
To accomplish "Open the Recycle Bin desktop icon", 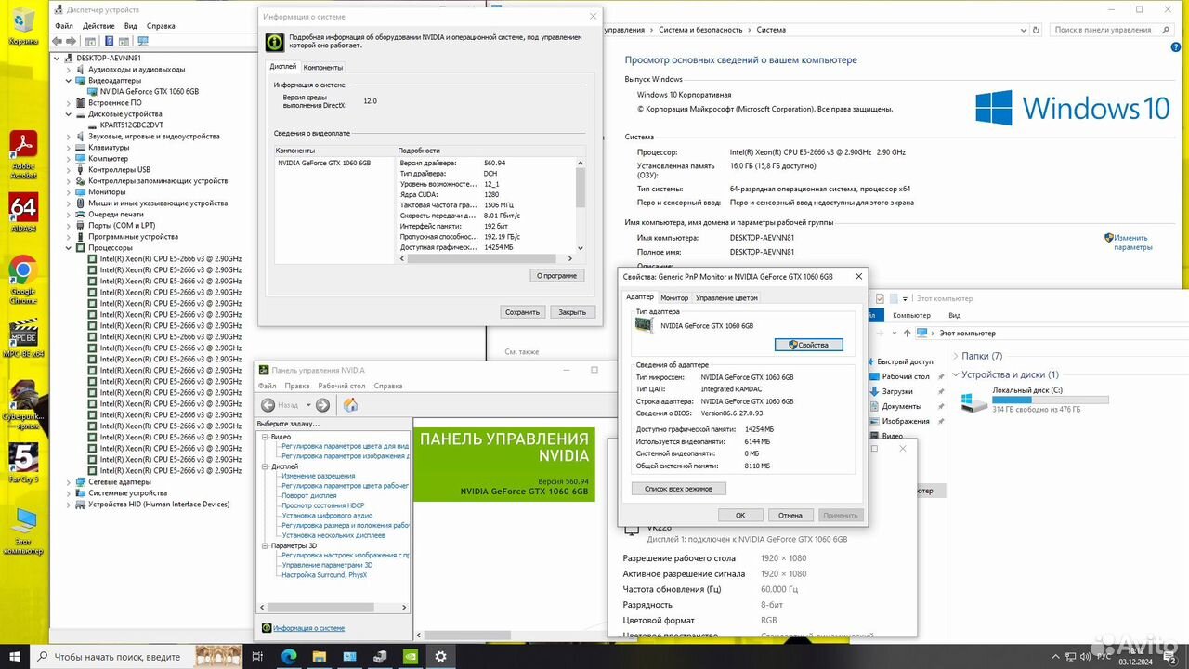I will 23,26.
